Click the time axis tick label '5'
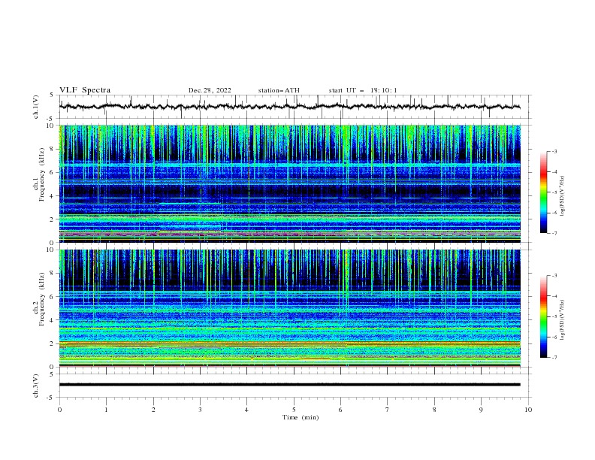Viewport: 595px width, 460px height. pos(294,410)
